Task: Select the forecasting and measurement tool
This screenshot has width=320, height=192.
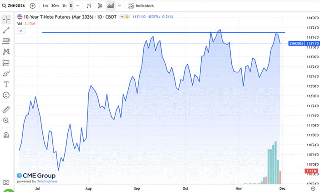Action: pyautogui.click(x=6, y=63)
